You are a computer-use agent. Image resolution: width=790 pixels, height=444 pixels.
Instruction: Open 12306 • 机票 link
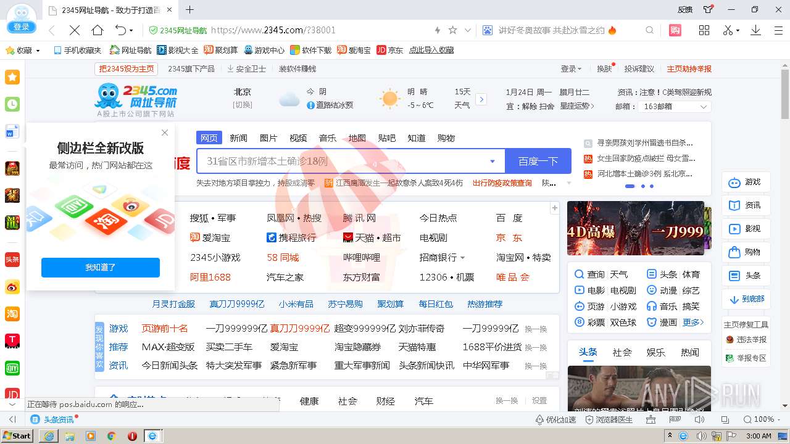447,277
